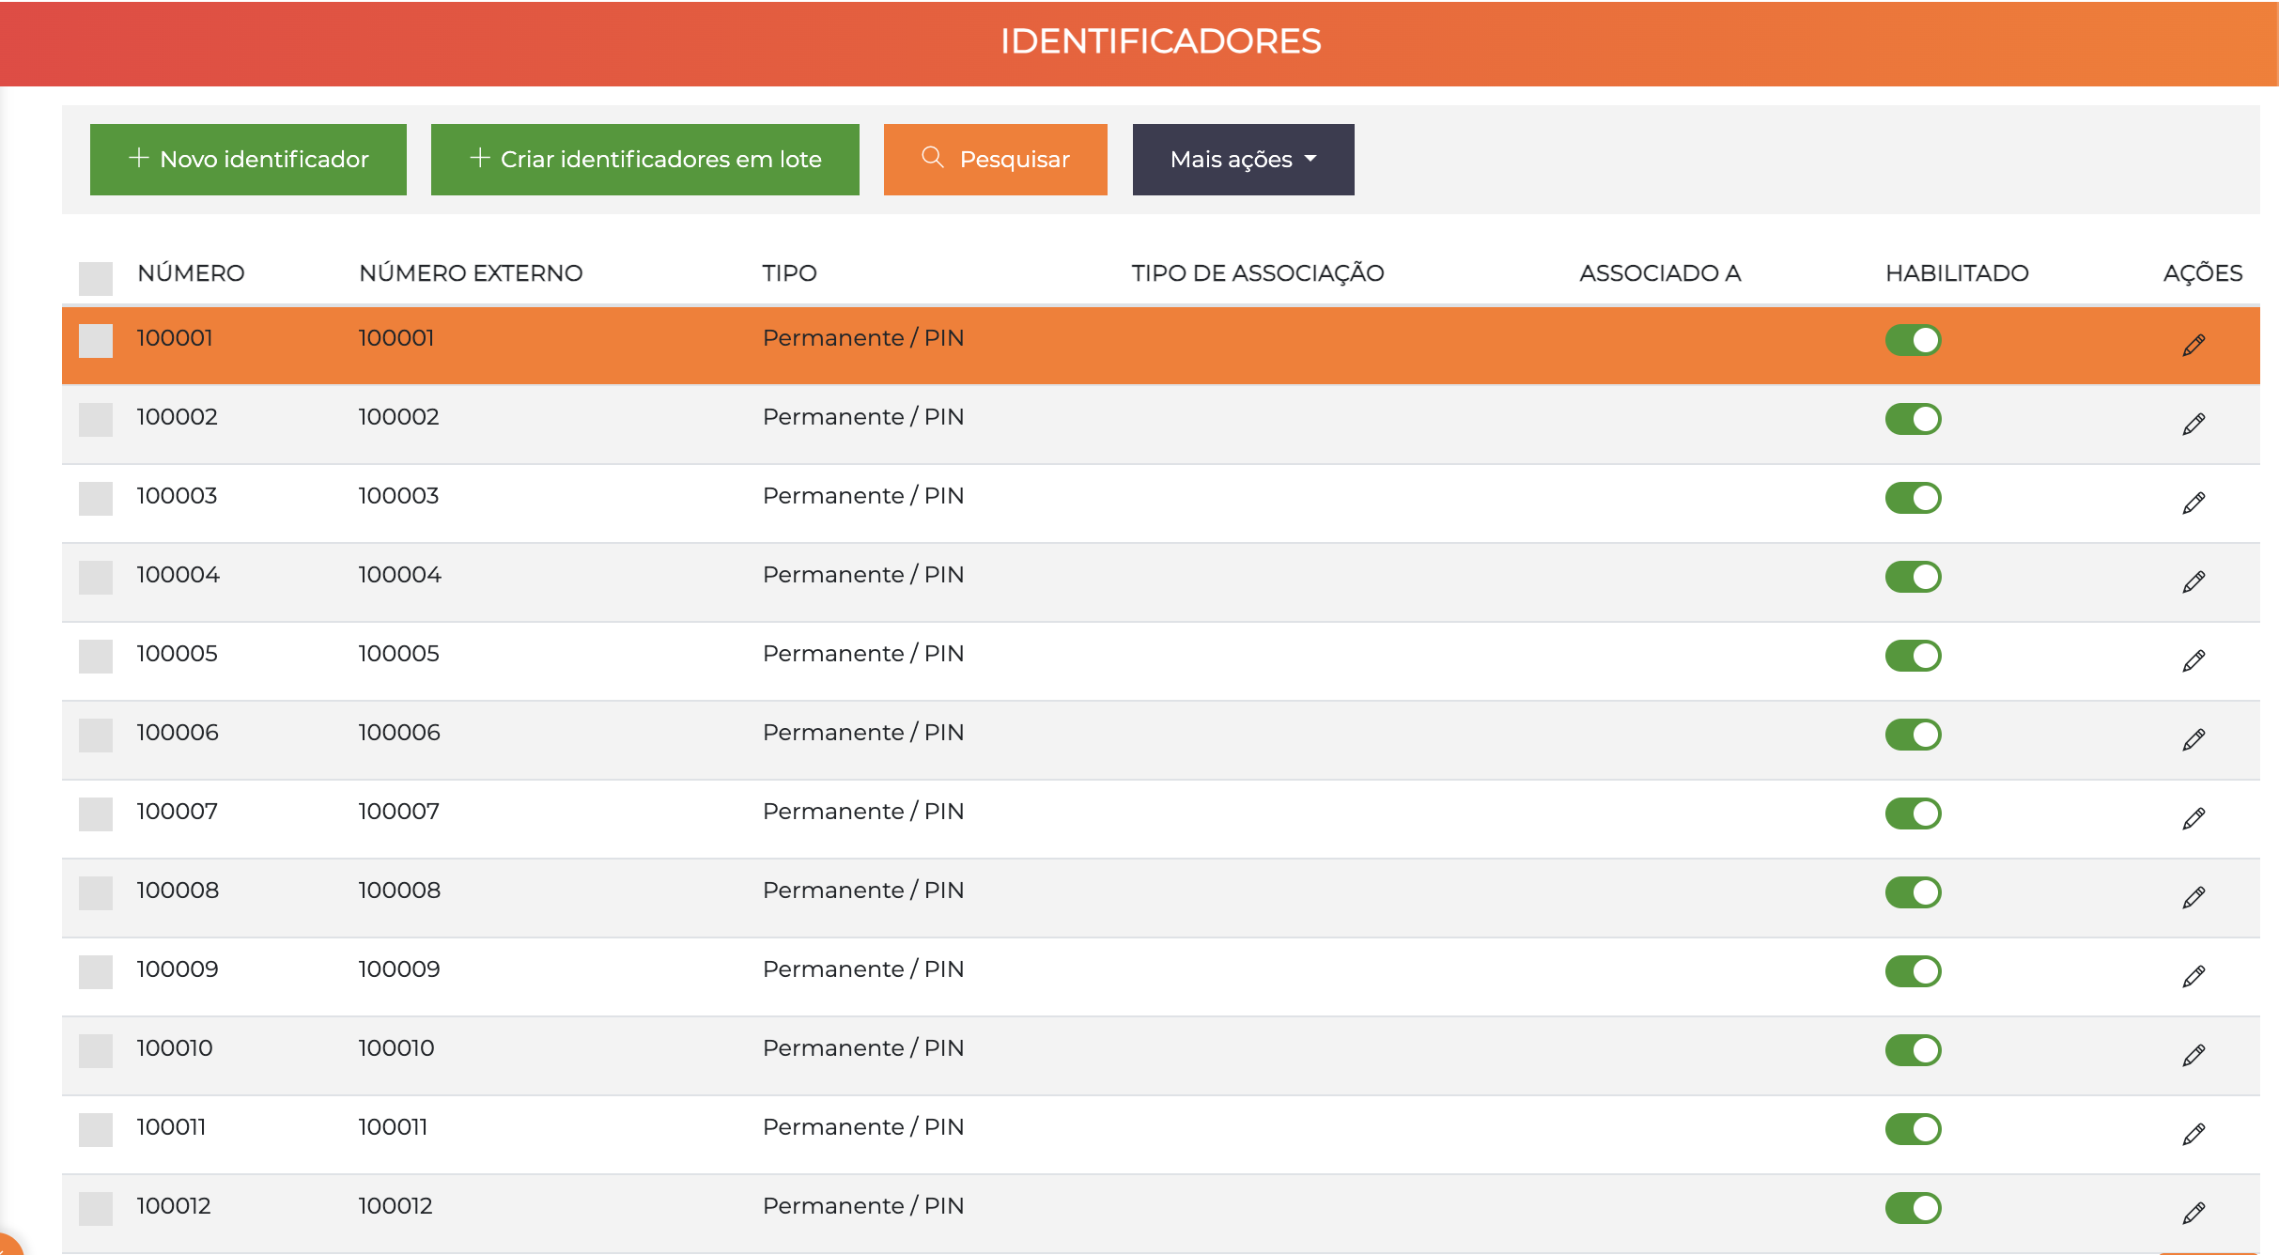
Task: Click Novo identificador button
Action: tap(248, 160)
